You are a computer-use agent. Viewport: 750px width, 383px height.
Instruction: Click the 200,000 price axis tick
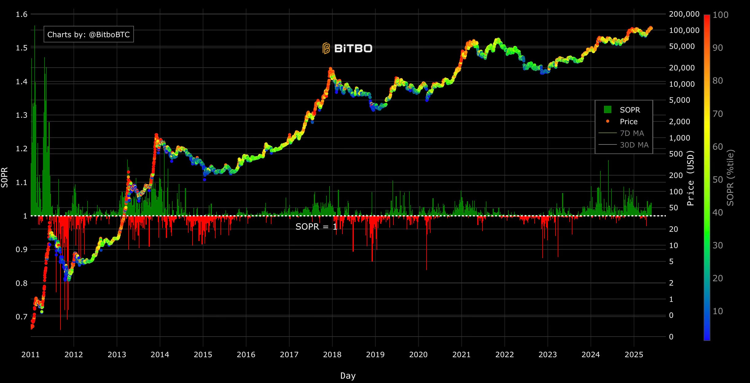[684, 14]
